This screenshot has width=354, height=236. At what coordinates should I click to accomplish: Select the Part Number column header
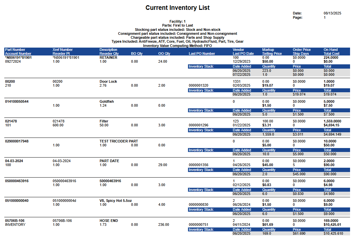click(x=15, y=50)
